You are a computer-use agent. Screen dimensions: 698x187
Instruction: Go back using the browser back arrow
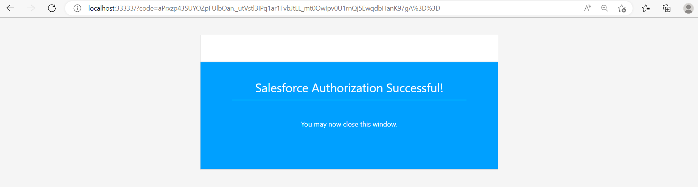click(10, 8)
